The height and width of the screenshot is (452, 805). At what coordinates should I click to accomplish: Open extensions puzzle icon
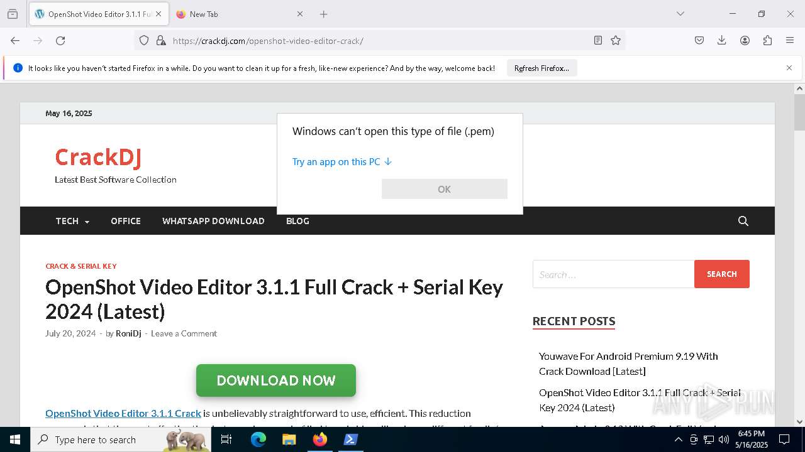point(767,40)
